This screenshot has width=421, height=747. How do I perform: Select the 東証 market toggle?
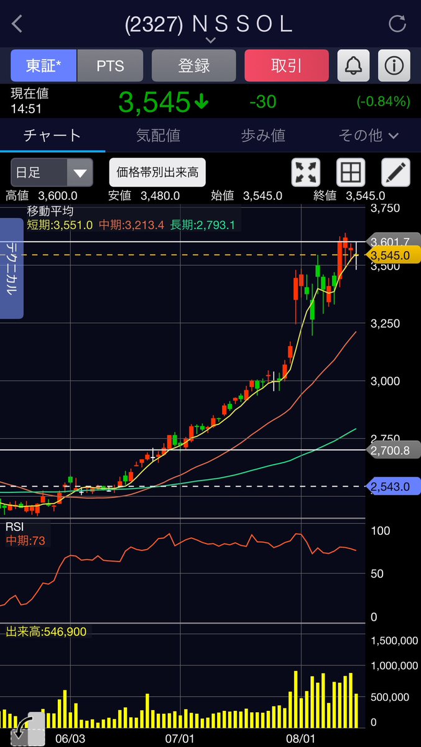click(x=43, y=65)
